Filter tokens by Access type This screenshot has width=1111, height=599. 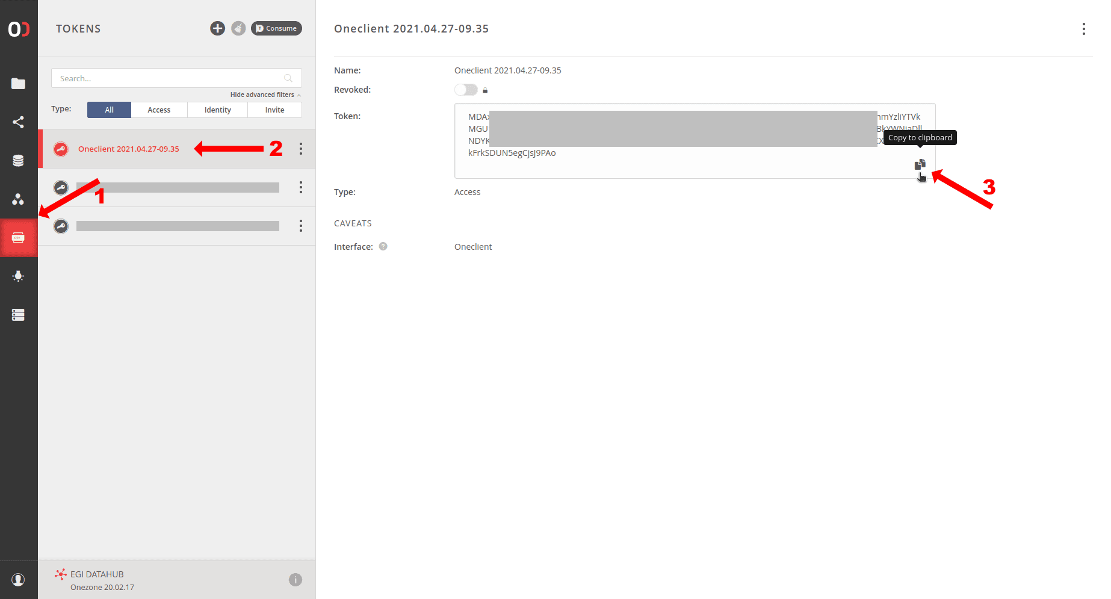pos(159,110)
